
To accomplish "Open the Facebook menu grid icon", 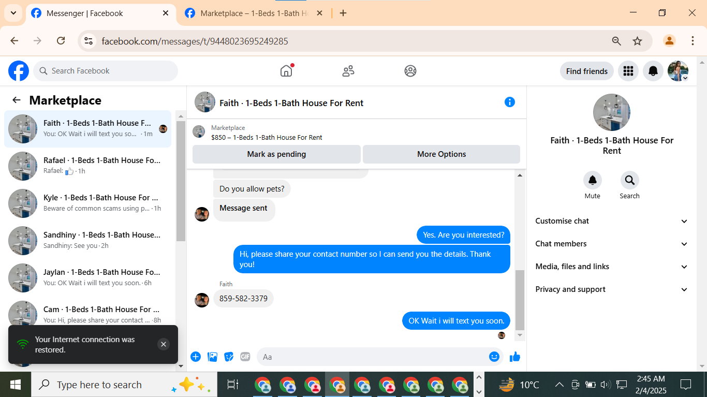I will 628,71.
